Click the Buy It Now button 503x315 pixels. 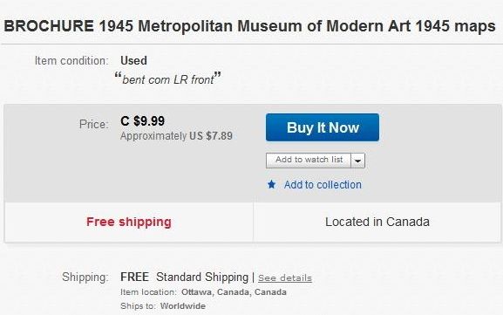click(x=323, y=127)
